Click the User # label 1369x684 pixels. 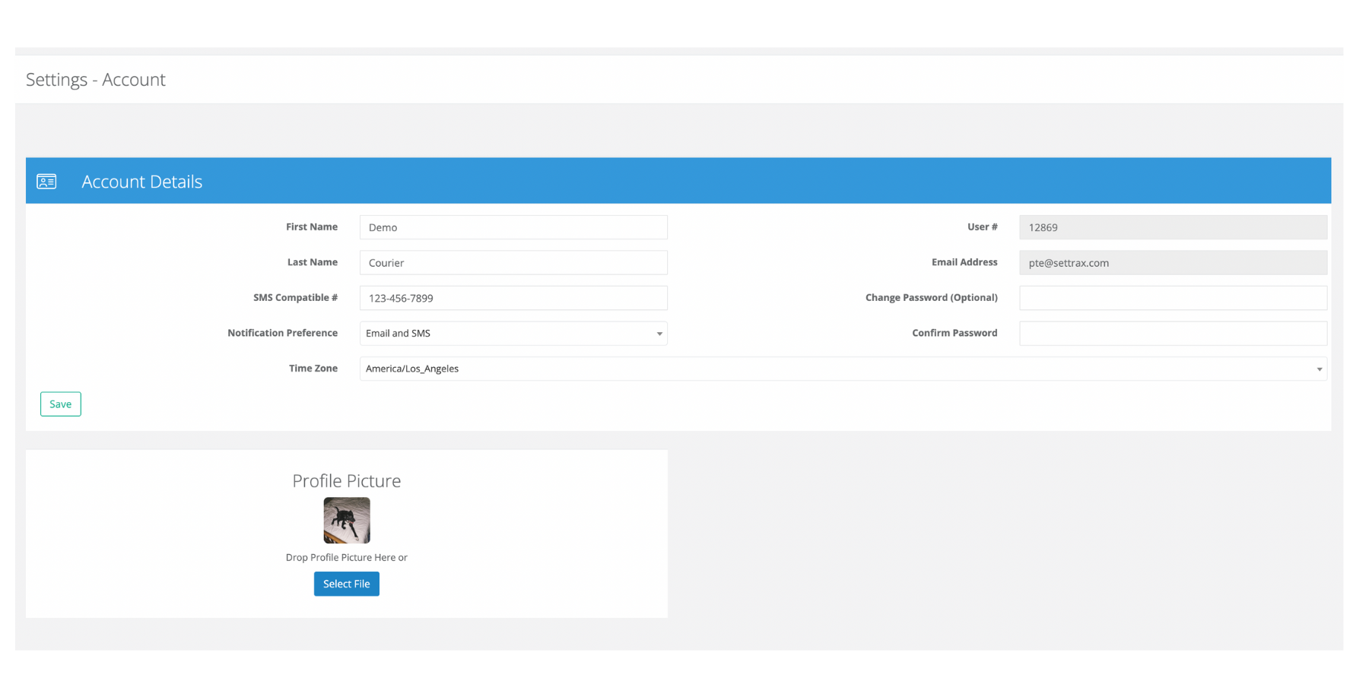point(983,226)
